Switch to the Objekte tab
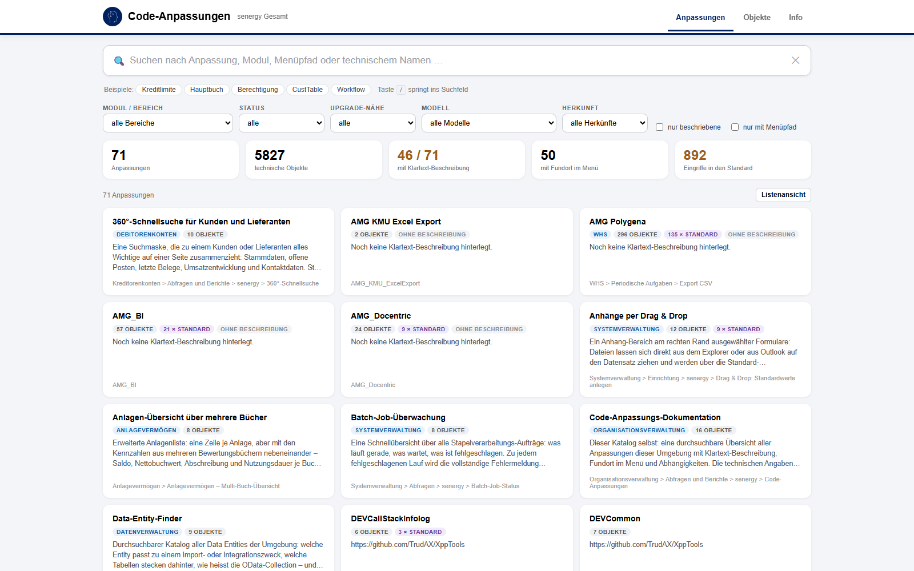This screenshot has height=571, width=914. point(757,18)
